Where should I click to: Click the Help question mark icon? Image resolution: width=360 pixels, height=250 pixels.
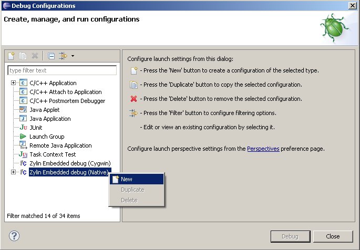pos(14,236)
